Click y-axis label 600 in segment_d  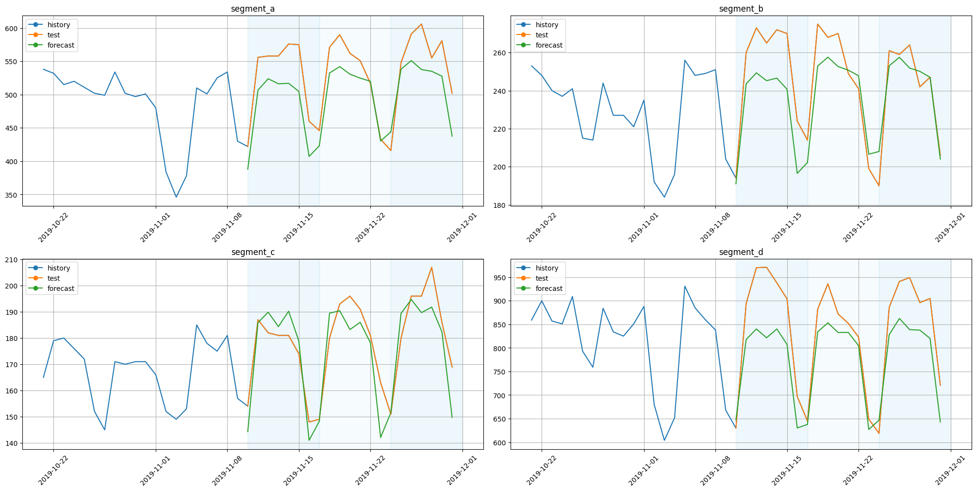pos(500,442)
